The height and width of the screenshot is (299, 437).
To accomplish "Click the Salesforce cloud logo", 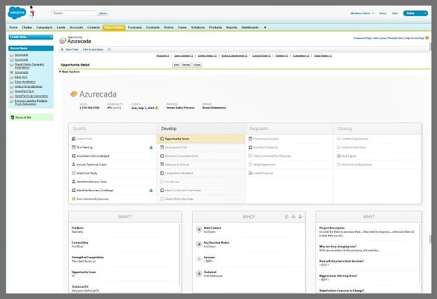I will [17, 12].
